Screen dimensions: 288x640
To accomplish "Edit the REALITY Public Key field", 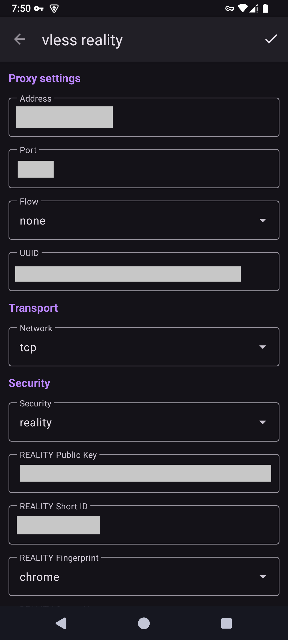I will point(144,473).
